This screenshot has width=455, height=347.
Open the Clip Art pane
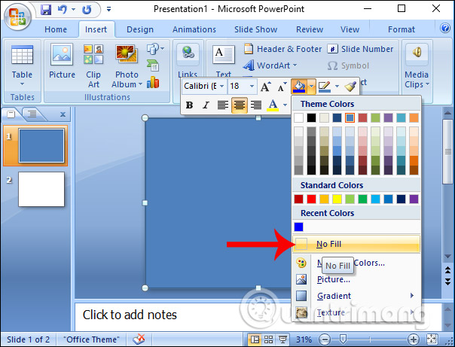[x=93, y=66]
